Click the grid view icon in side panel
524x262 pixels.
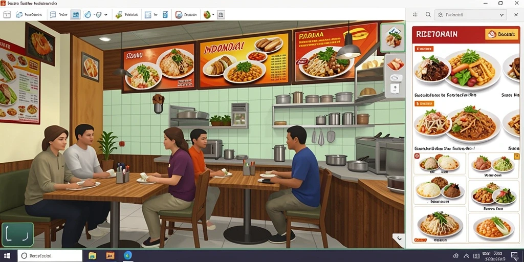416,15
